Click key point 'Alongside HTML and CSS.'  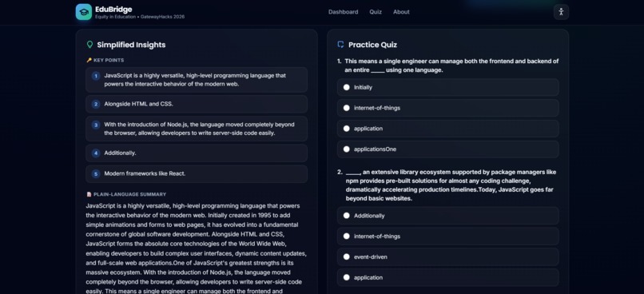tap(197, 105)
